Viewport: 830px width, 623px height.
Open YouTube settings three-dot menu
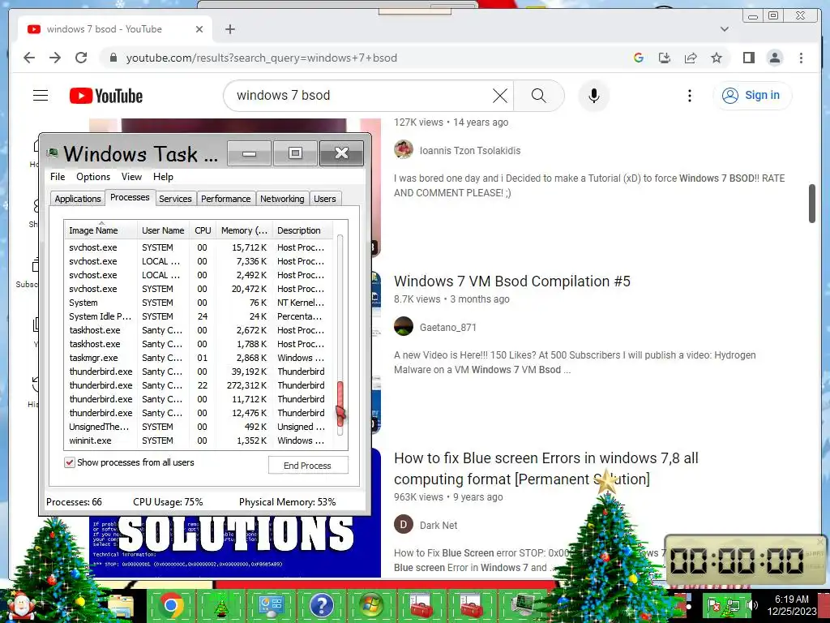point(689,96)
